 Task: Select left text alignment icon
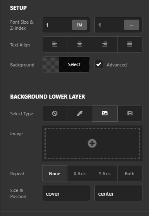(x=55, y=44)
